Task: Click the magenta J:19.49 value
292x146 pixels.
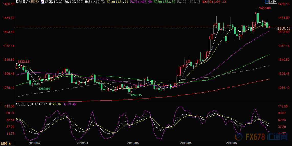Action: (70, 104)
